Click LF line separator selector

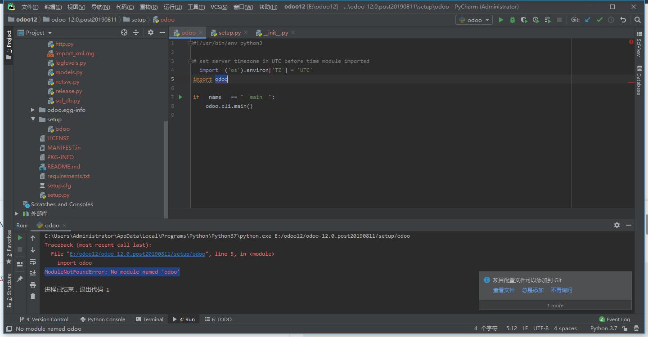[x=525, y=328]
